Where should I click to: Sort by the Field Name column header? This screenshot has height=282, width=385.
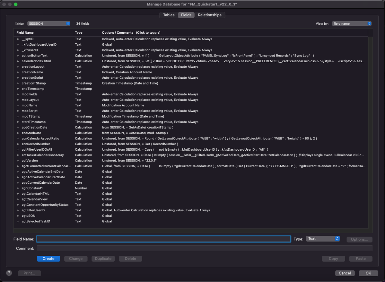pyautogui.click(x=44, y=32)
